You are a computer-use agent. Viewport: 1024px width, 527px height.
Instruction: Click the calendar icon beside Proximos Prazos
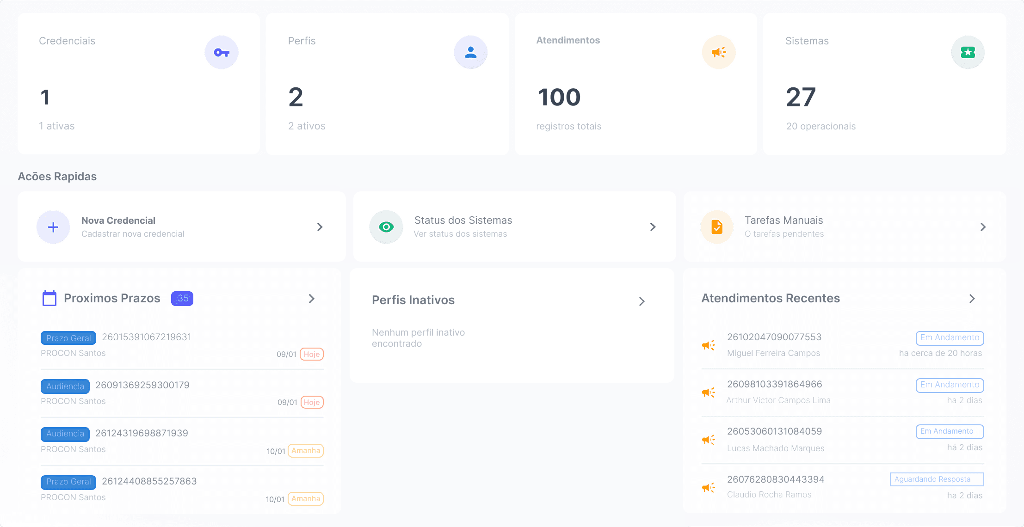[x=49, y=299]
